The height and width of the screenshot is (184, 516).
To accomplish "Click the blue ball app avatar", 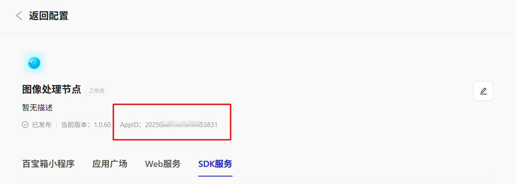I will click(34, 63).
